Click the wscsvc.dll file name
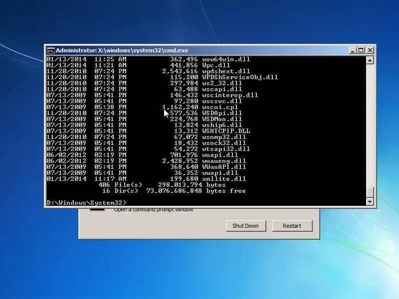 pos(222,101)
